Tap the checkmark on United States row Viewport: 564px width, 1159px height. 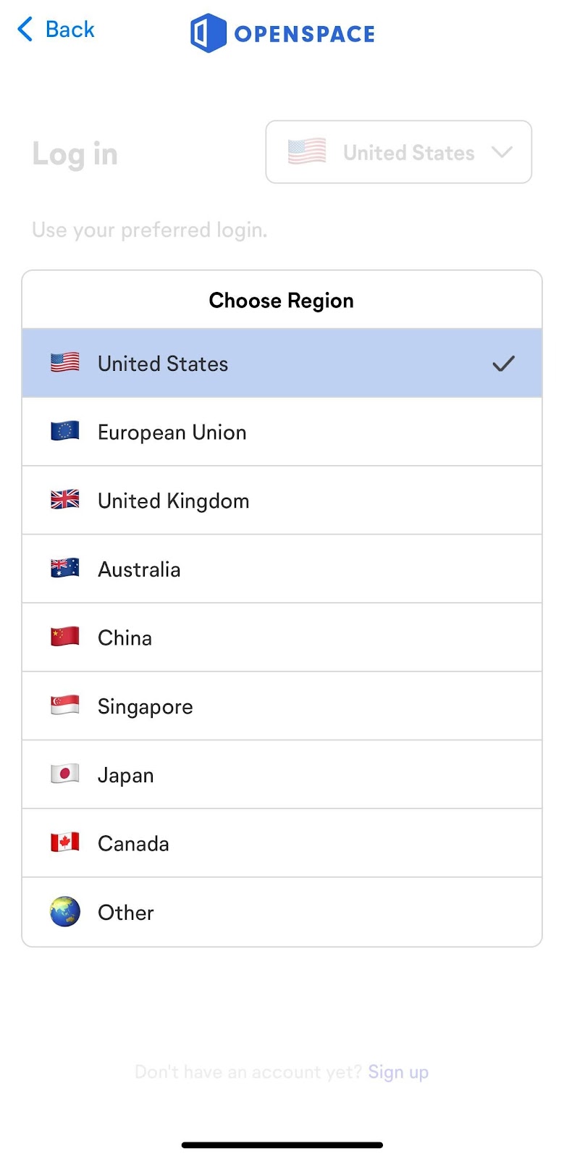(x=503, y=364)
